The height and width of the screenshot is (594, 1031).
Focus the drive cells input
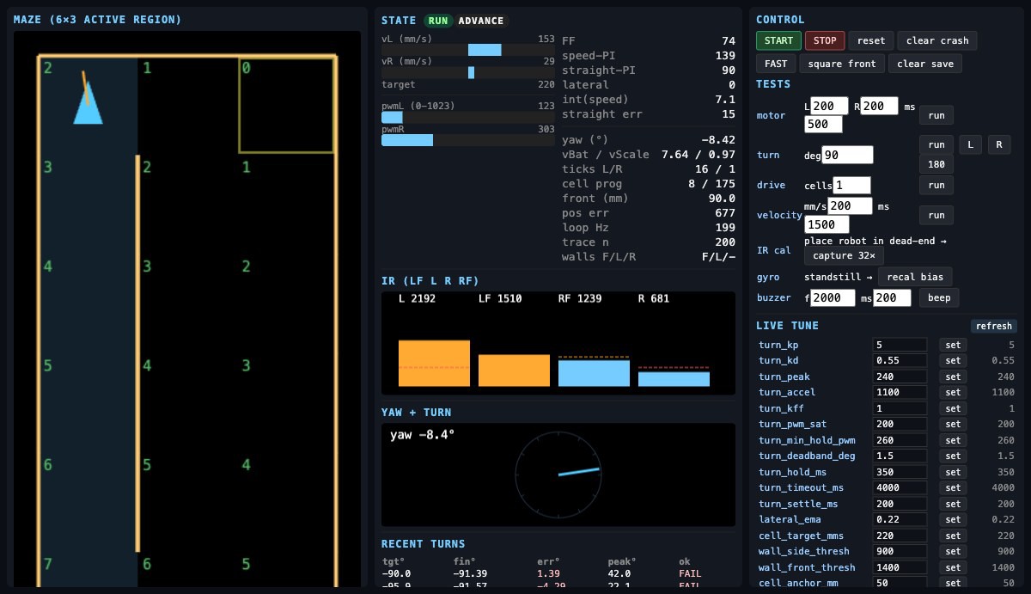coord(851,186)
